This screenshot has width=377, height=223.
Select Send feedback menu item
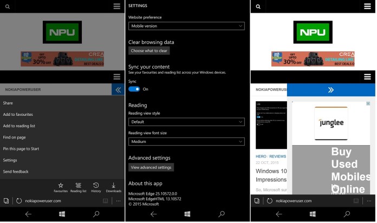[16, 172]
